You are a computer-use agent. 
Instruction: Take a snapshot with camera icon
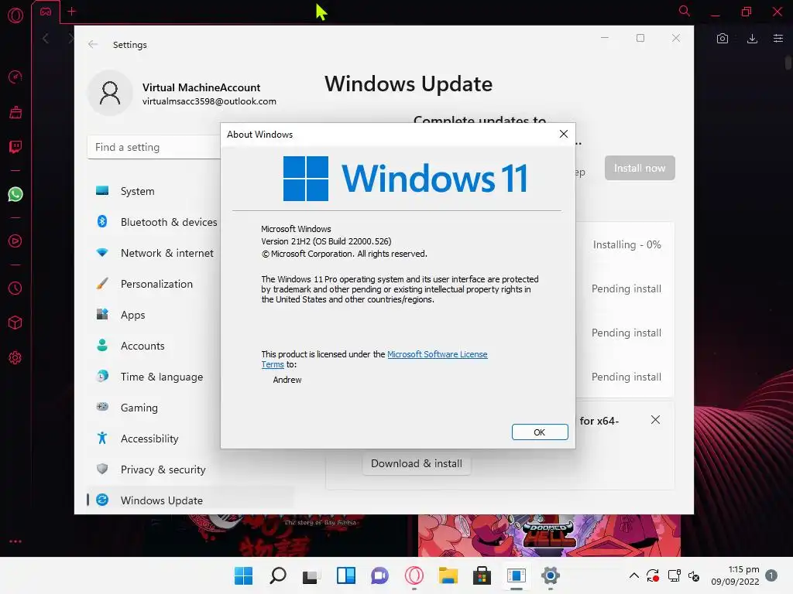pyautogui.click(x=723, y=39)
